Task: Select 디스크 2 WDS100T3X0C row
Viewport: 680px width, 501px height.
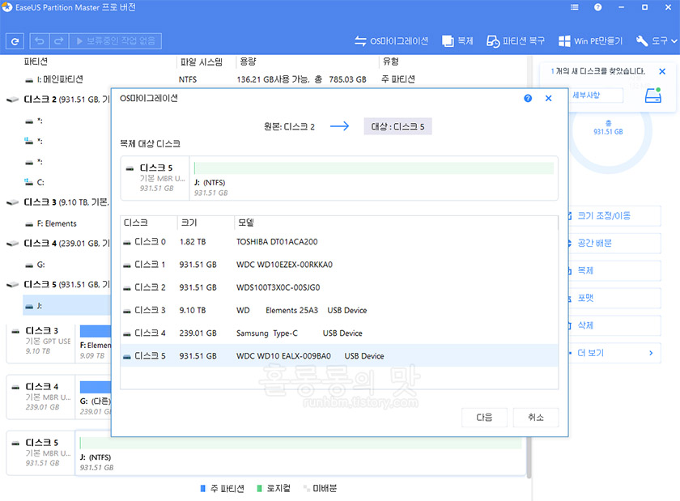Action: (338, 287)
